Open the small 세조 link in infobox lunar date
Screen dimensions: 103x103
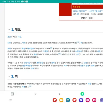78,14
